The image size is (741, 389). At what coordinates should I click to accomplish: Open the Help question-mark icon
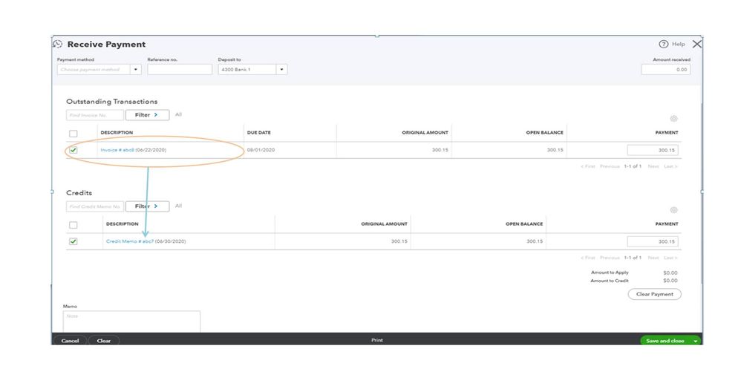(x=664, y=44)
